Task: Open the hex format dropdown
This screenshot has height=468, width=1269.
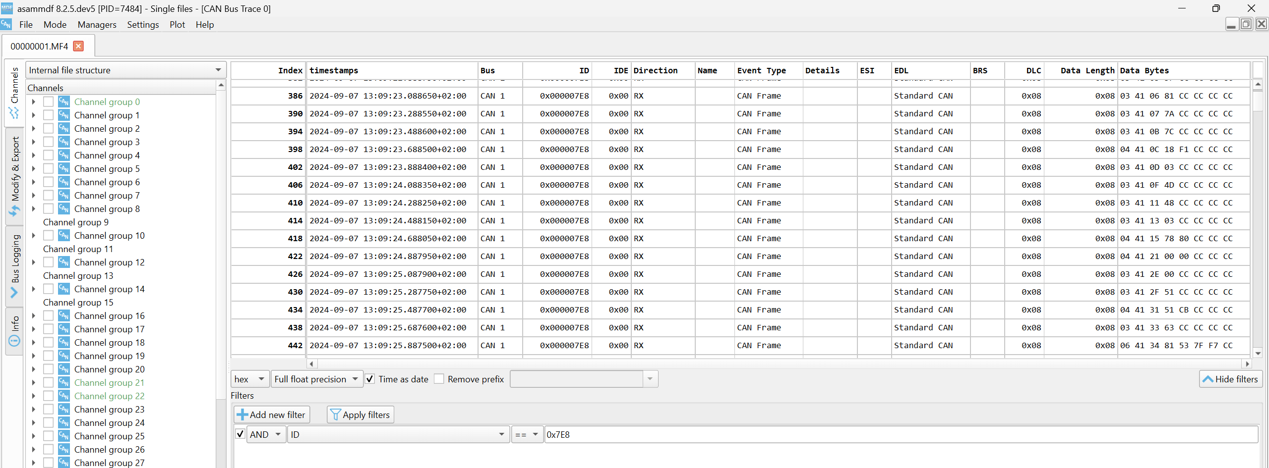Action: coord(250,379)
